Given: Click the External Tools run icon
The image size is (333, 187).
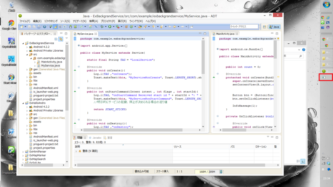Looking at the screenshot, I should click(x=117, y=27).
